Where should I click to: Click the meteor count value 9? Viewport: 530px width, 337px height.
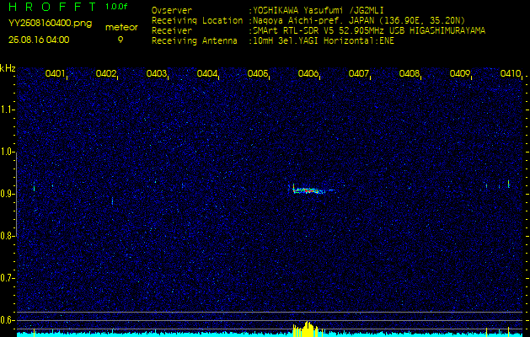pos(120,40)
